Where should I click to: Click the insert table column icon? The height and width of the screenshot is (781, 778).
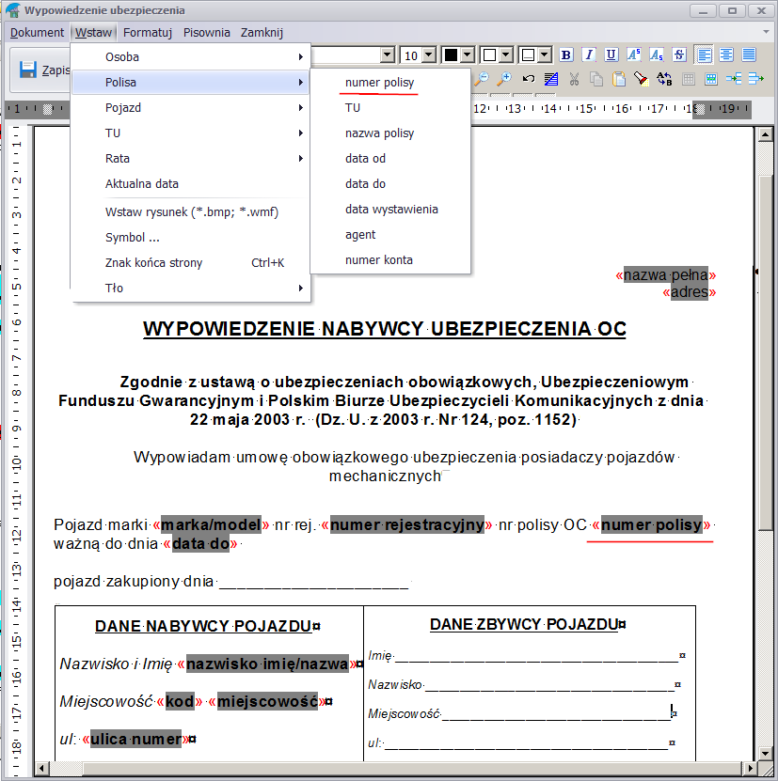click(x=756, y=79)
